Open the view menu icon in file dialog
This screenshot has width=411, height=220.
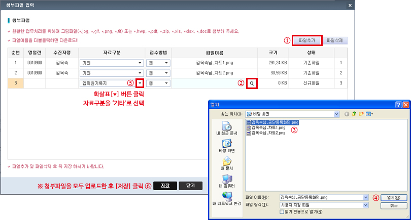(x=370, y=114)
